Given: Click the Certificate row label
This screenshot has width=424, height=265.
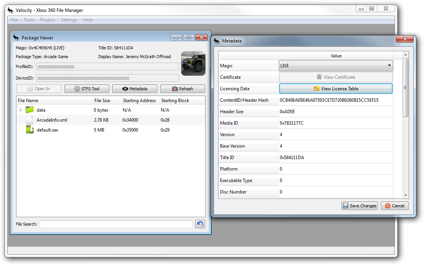Looking at the screenshot, I should coord(230,77).
